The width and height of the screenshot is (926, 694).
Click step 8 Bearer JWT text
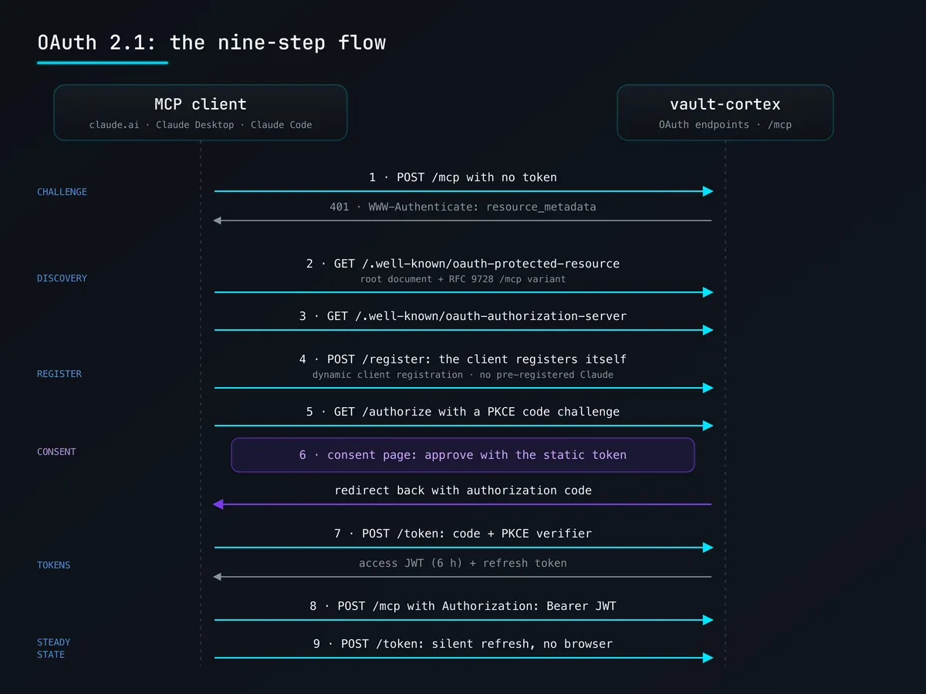463,606
